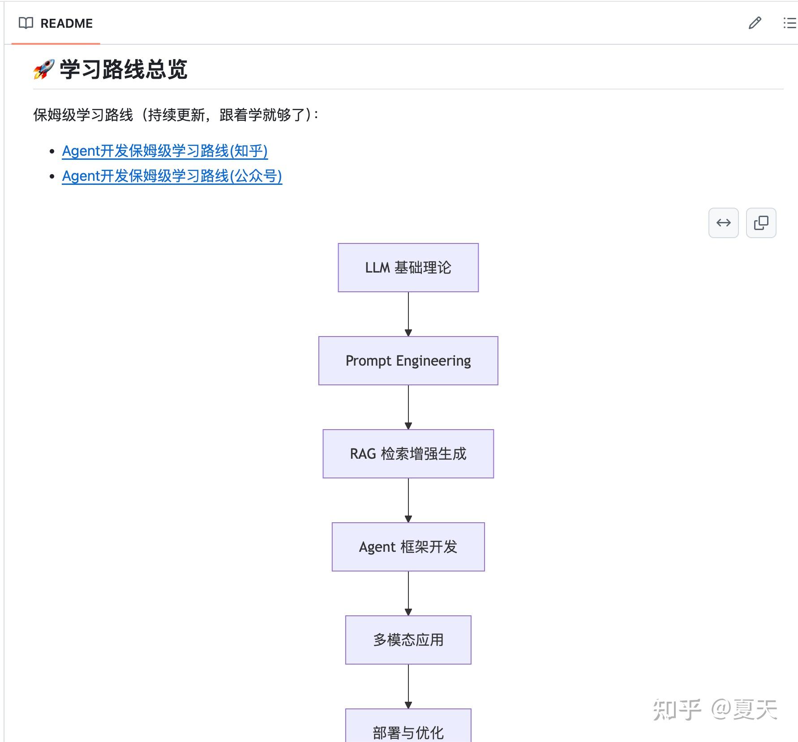
Task: Click the RAG 检索增强生成 node
Action: click(x=408, y=454)
